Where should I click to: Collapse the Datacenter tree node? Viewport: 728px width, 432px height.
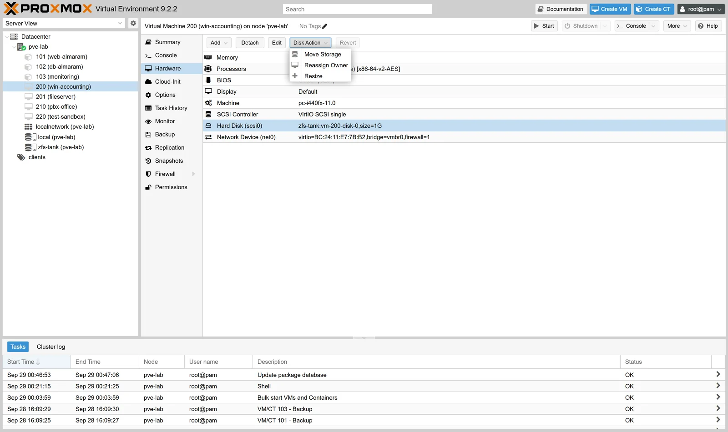pyautogui.click(x=6, y=36)
